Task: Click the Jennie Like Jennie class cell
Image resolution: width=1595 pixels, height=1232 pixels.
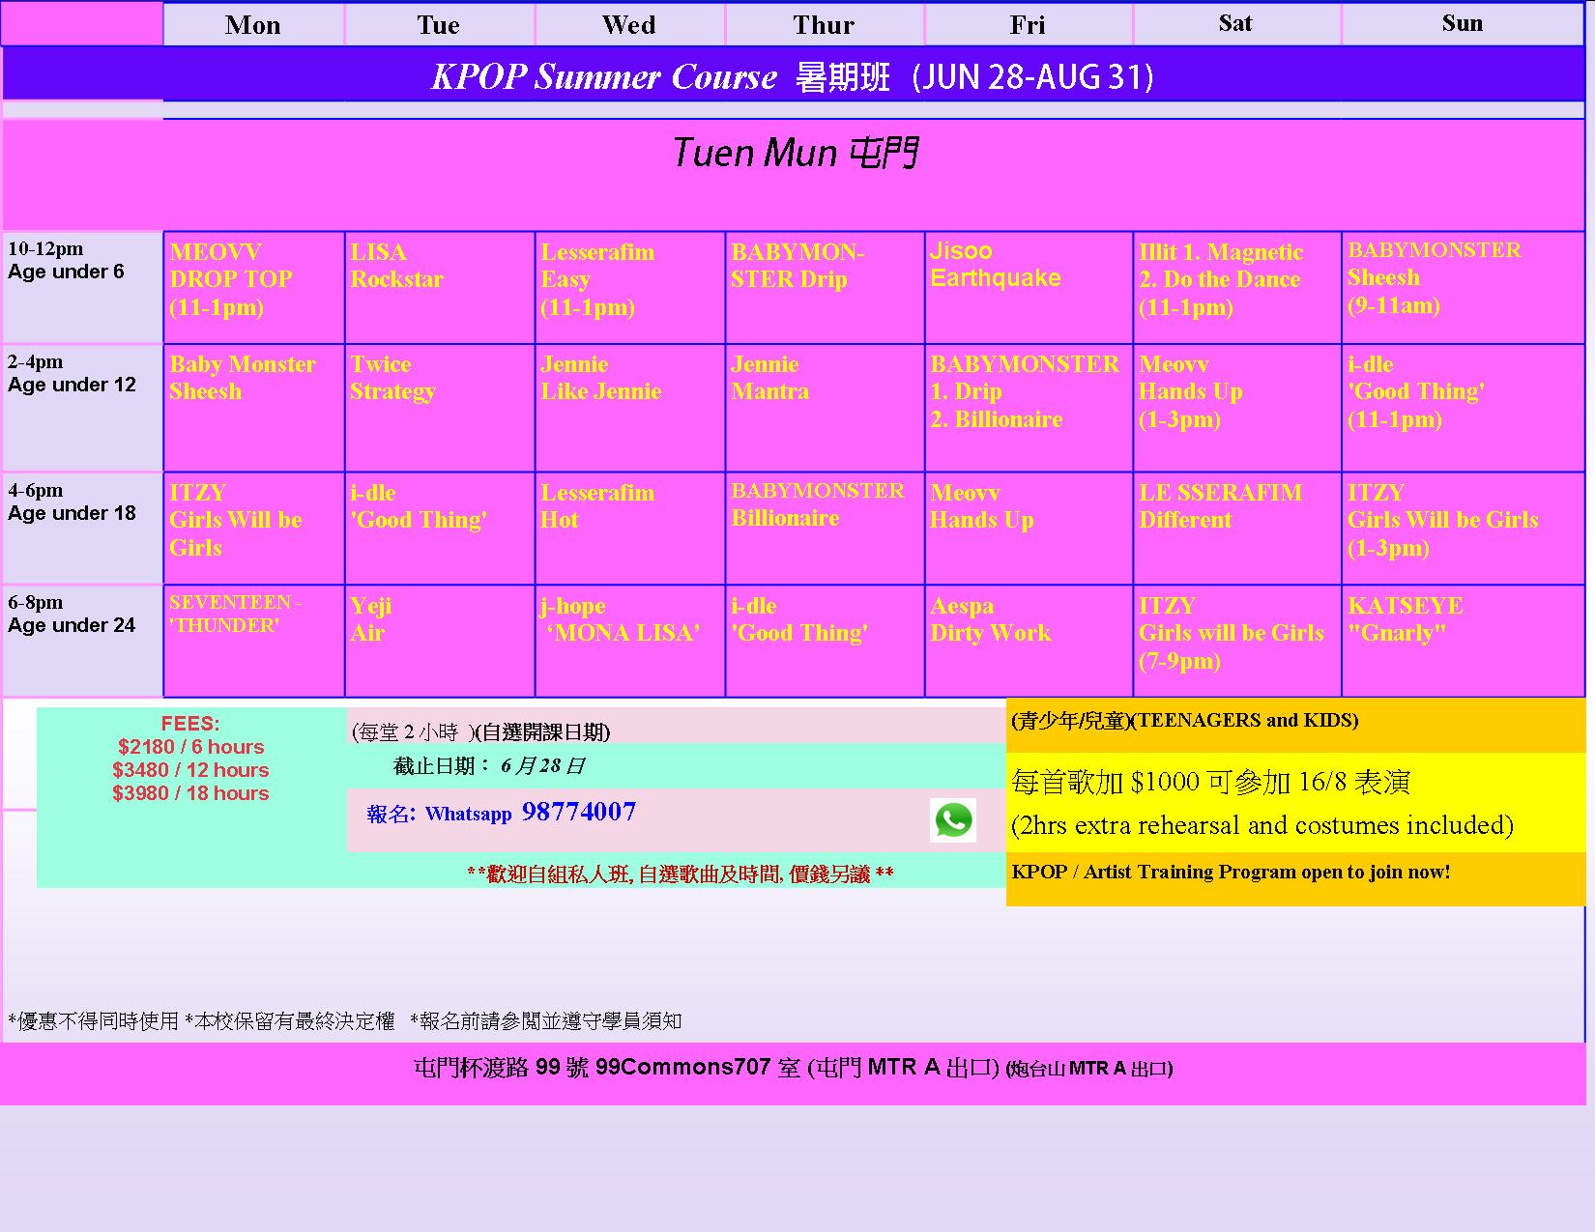Action: coord(630,408)
